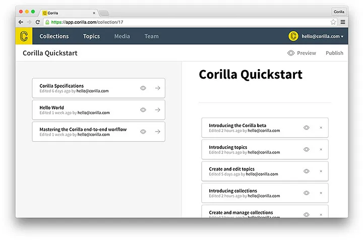Click the green padlock in the address bar

(x=47, y=22)
